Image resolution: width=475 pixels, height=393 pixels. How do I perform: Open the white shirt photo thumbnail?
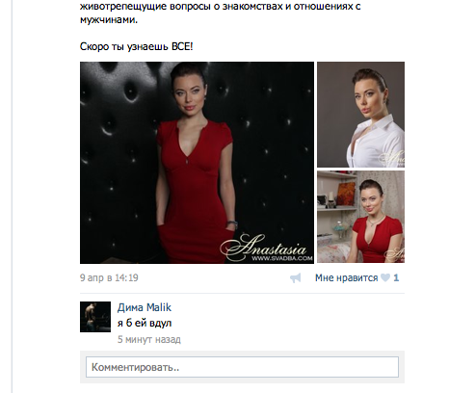coord(361,115)
